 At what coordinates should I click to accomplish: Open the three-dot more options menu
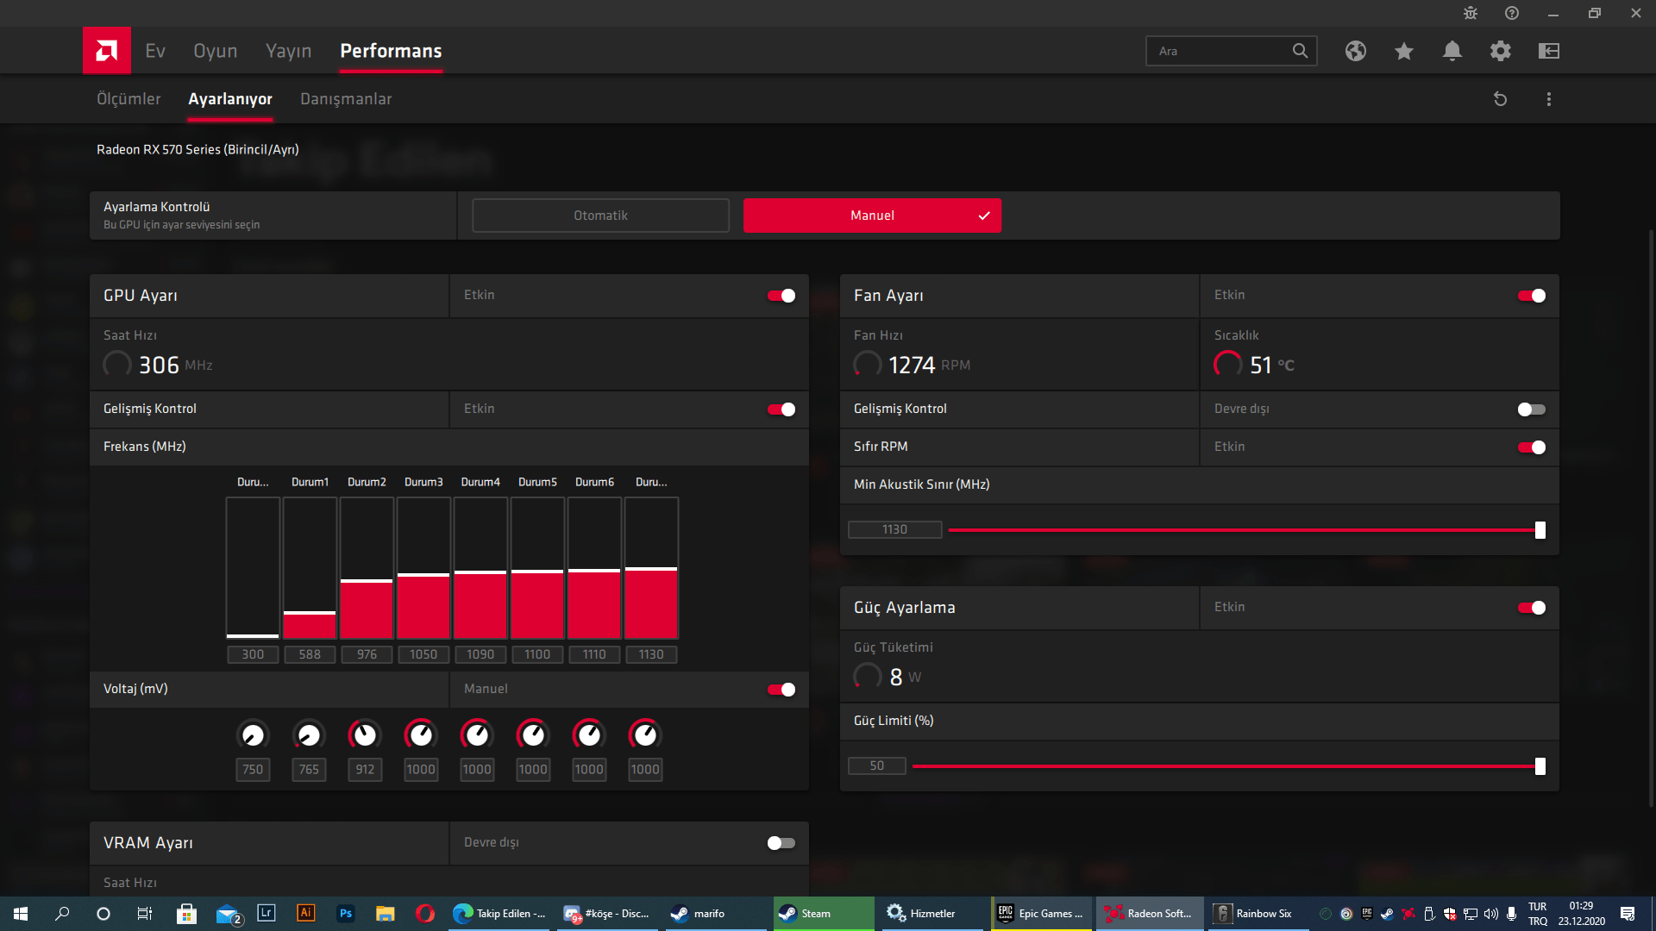[x=1548, y=99]
